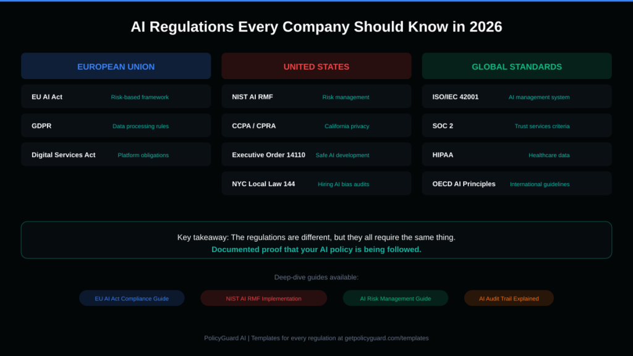Click the NIST AI RMF Implementation pill
The image size is (633, 356).
click(263, 298)
